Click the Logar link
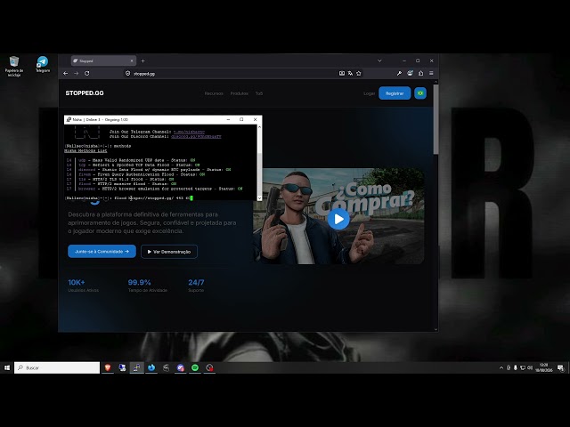 369,93
